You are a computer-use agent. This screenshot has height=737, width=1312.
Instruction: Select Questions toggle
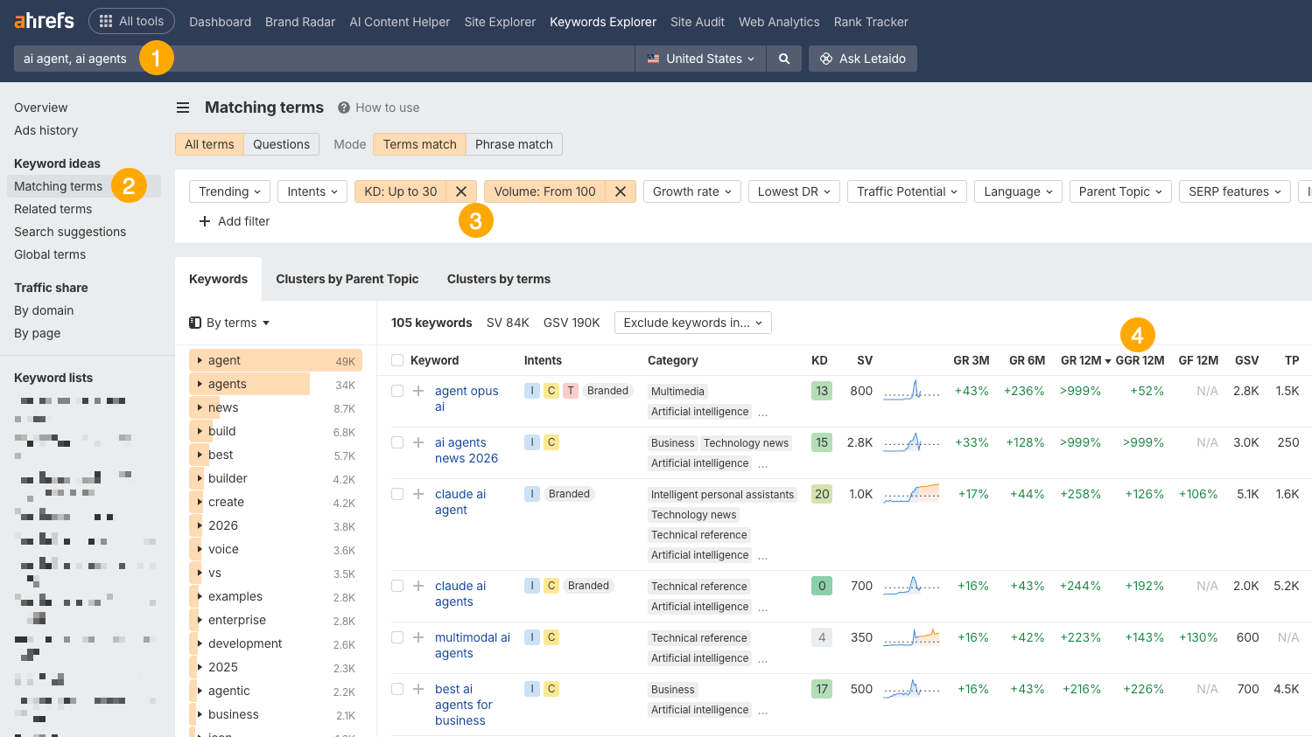click(281, 144)
